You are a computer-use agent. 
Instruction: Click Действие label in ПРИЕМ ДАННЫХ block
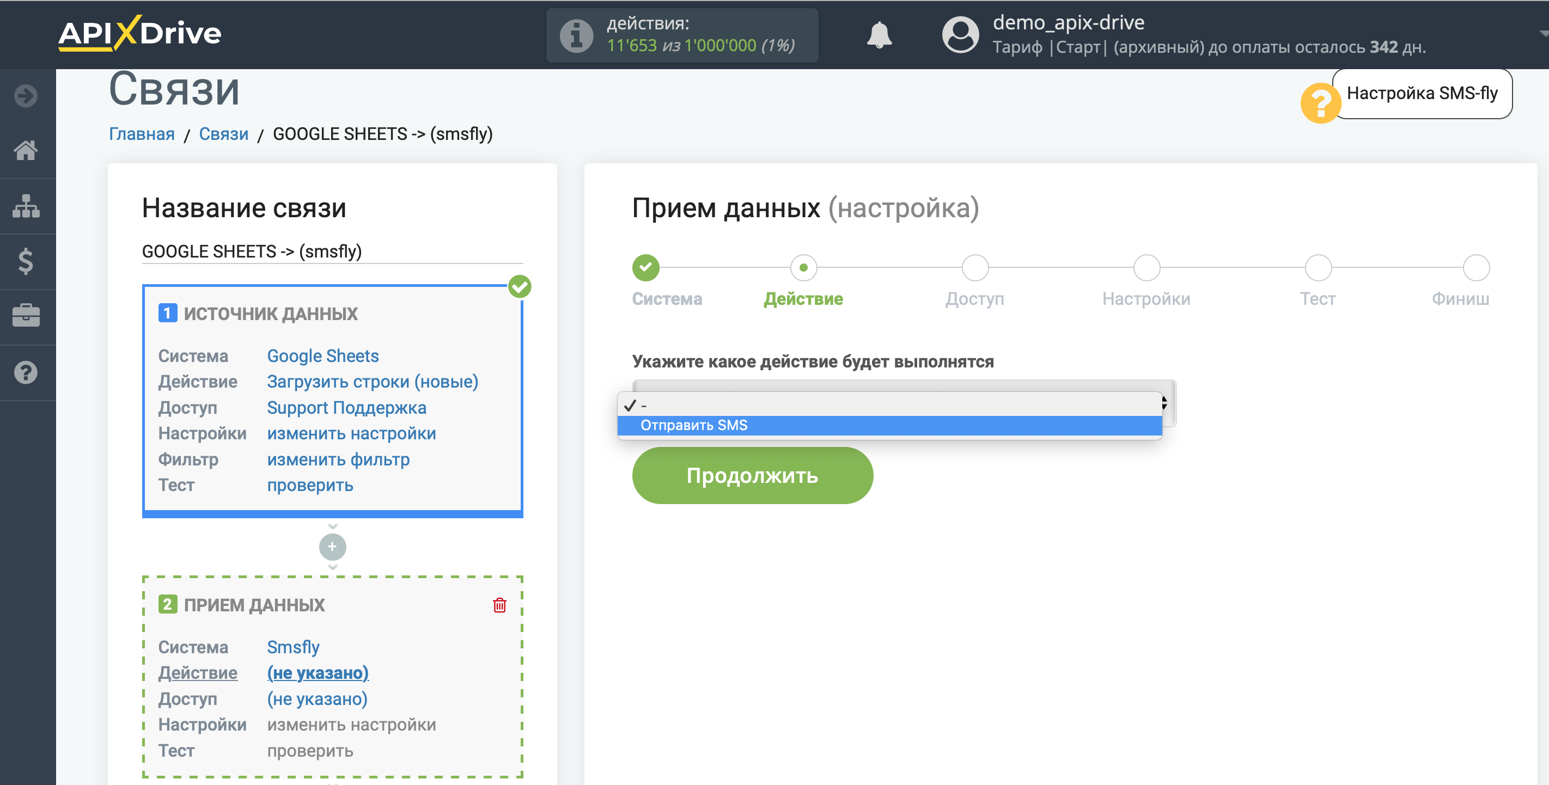pyautogui.click(x=198, y=673)
